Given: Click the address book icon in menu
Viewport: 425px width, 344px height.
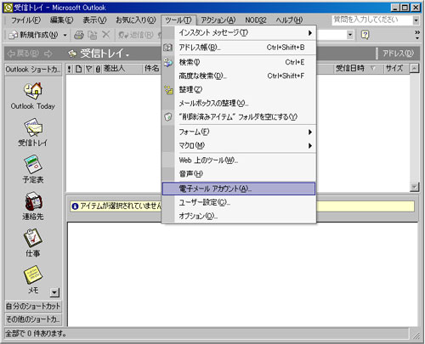Looking at the screenshot, I should click(x=167, y=48).
